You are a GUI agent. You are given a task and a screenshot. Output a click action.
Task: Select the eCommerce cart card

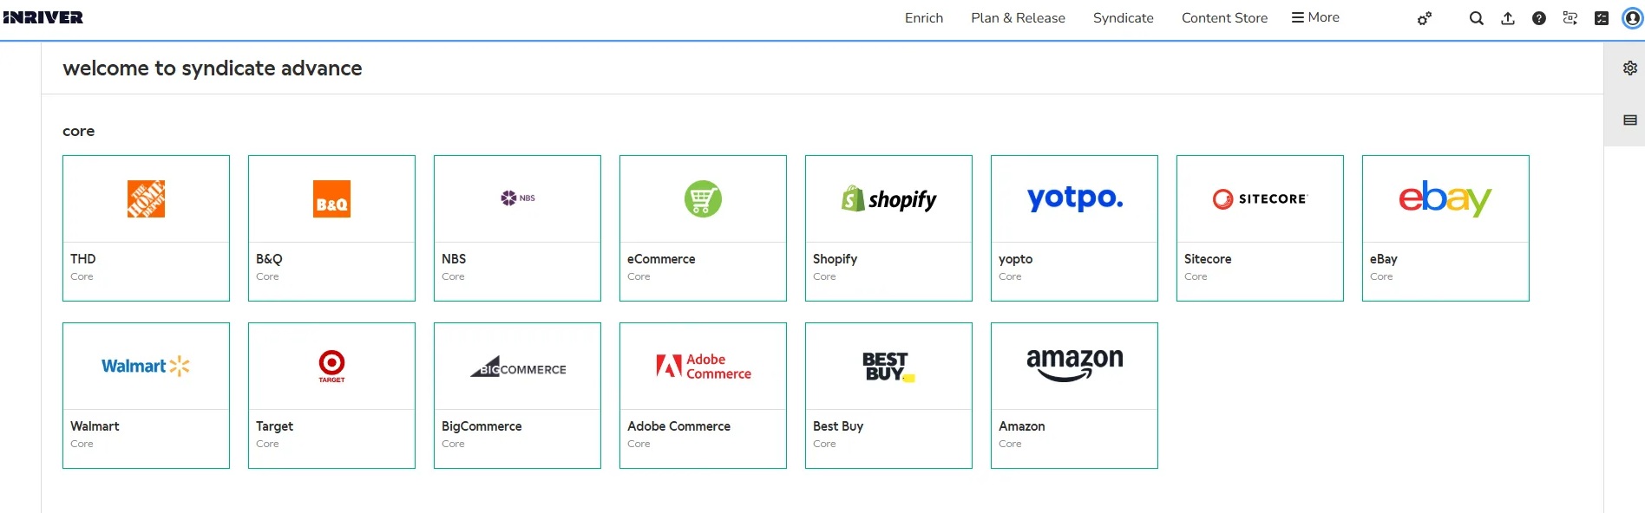(703, 228)
